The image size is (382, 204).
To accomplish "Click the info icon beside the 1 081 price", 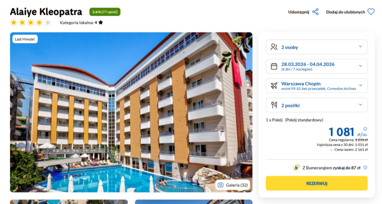I will coord(365,129).
